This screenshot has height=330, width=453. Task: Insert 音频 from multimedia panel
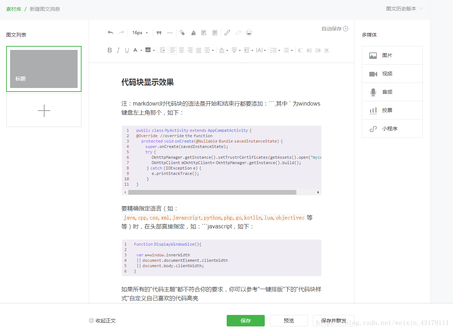point(392,92)
